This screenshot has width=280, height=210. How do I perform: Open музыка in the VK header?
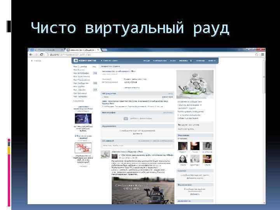tap(184, 61)
